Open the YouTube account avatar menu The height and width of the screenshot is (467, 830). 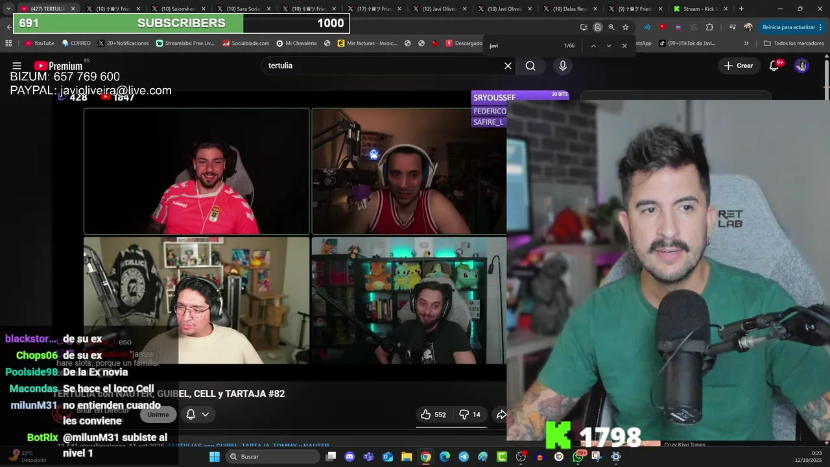click(801, 66)
